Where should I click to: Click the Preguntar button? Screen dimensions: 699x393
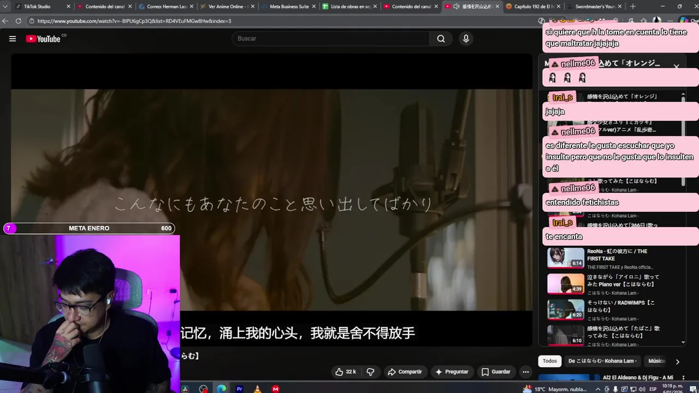pyautogui.click(x=452, y=372)
